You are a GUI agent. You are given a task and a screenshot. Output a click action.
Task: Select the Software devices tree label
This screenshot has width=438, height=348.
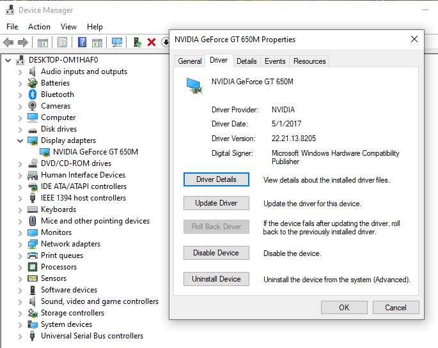click(69, 290)
